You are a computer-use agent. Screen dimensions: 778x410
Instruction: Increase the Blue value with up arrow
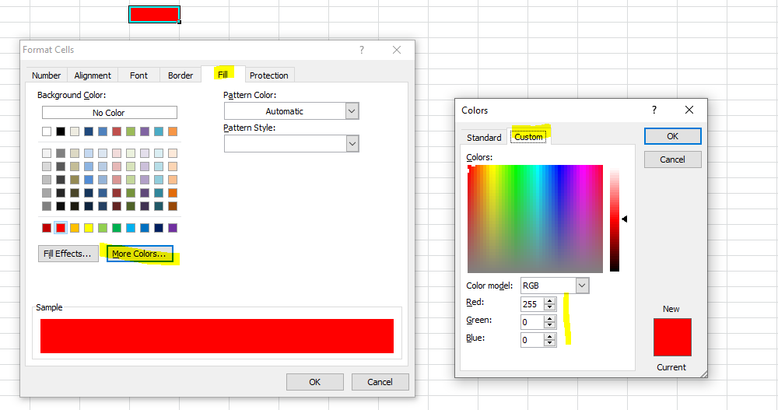[551, 336]
